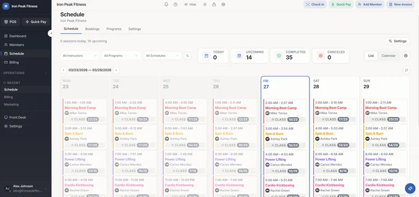Open the notifications bell icon
The height and width of the screenshot is (197, 419).
pos(166,5)
